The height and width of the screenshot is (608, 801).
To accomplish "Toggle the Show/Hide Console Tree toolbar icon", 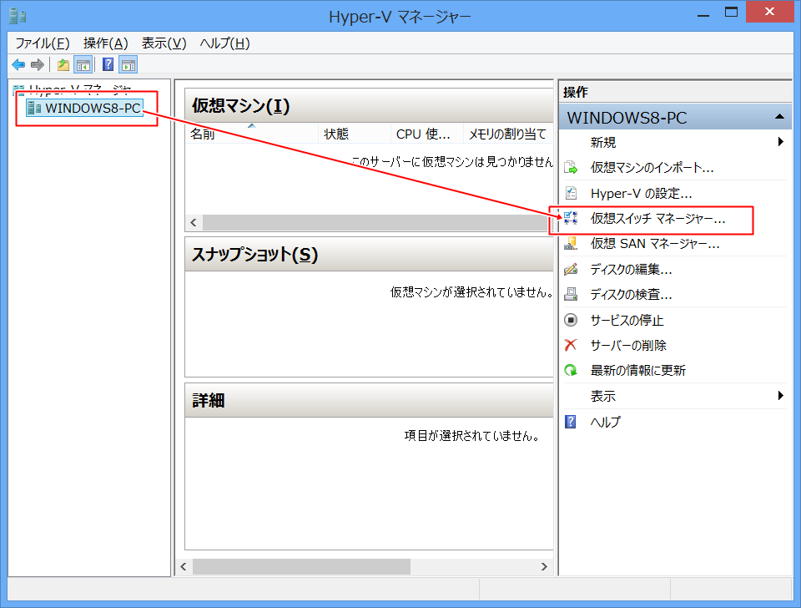I will coord(83,65).
